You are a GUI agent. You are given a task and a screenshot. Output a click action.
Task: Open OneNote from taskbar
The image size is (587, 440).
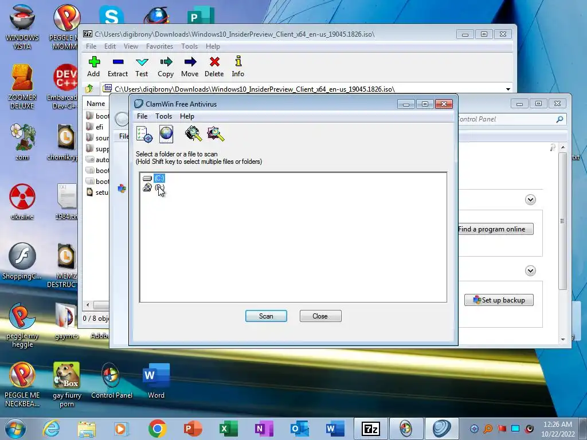coord(264,429)
